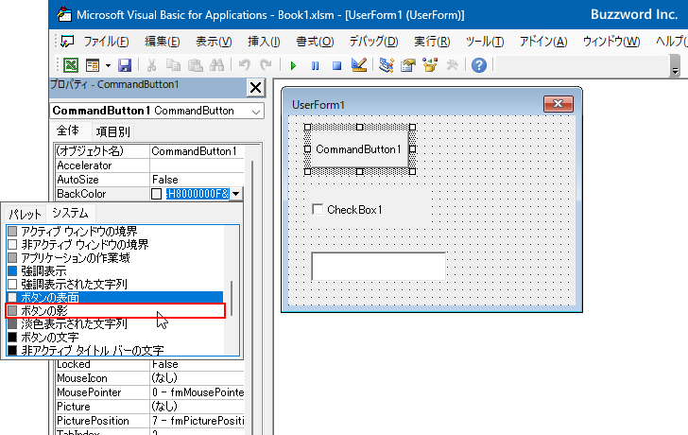Viewport: 688px width, 435px height.
Task: Open the Toolbox hammer-wrench icon
Action: point(452,65)
